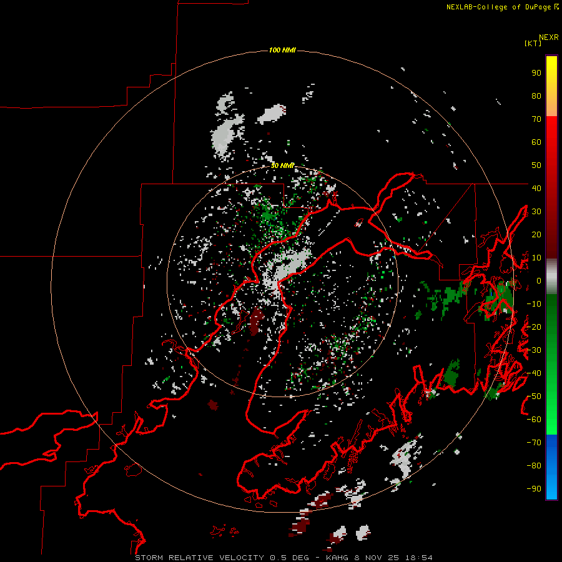The width and height of the screenshot is (562, 562).
Task: Click the gray zero-velocity segment of color bar
Action: [551, 277]
